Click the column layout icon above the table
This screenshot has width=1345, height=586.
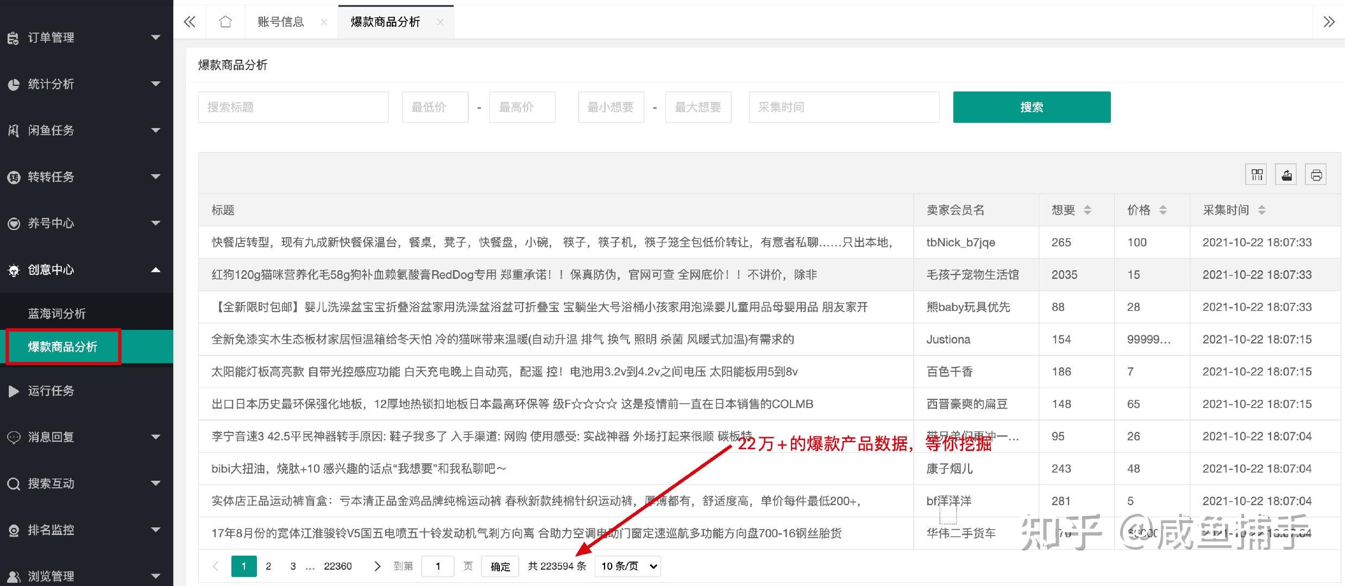1255,174
